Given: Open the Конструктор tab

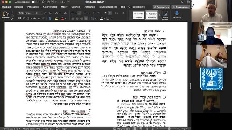Looking at the screenshot, I should tap(50, 7).
